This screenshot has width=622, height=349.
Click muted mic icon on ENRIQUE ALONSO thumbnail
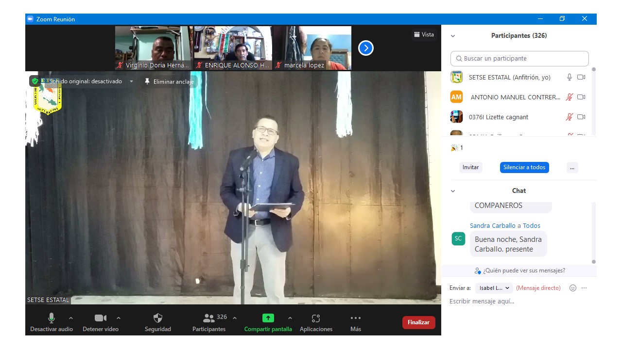click(x=199, y=65)
